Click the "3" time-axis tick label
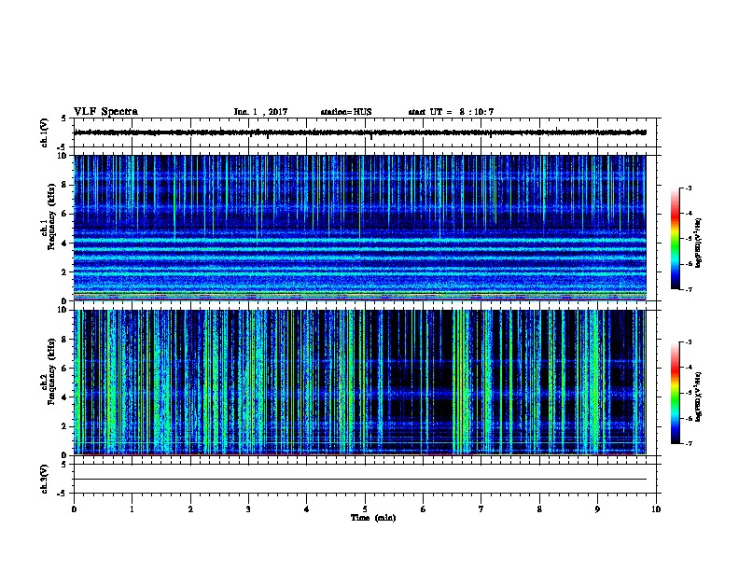Viewport: 739px width, 571px height. (x=248, y=509)
